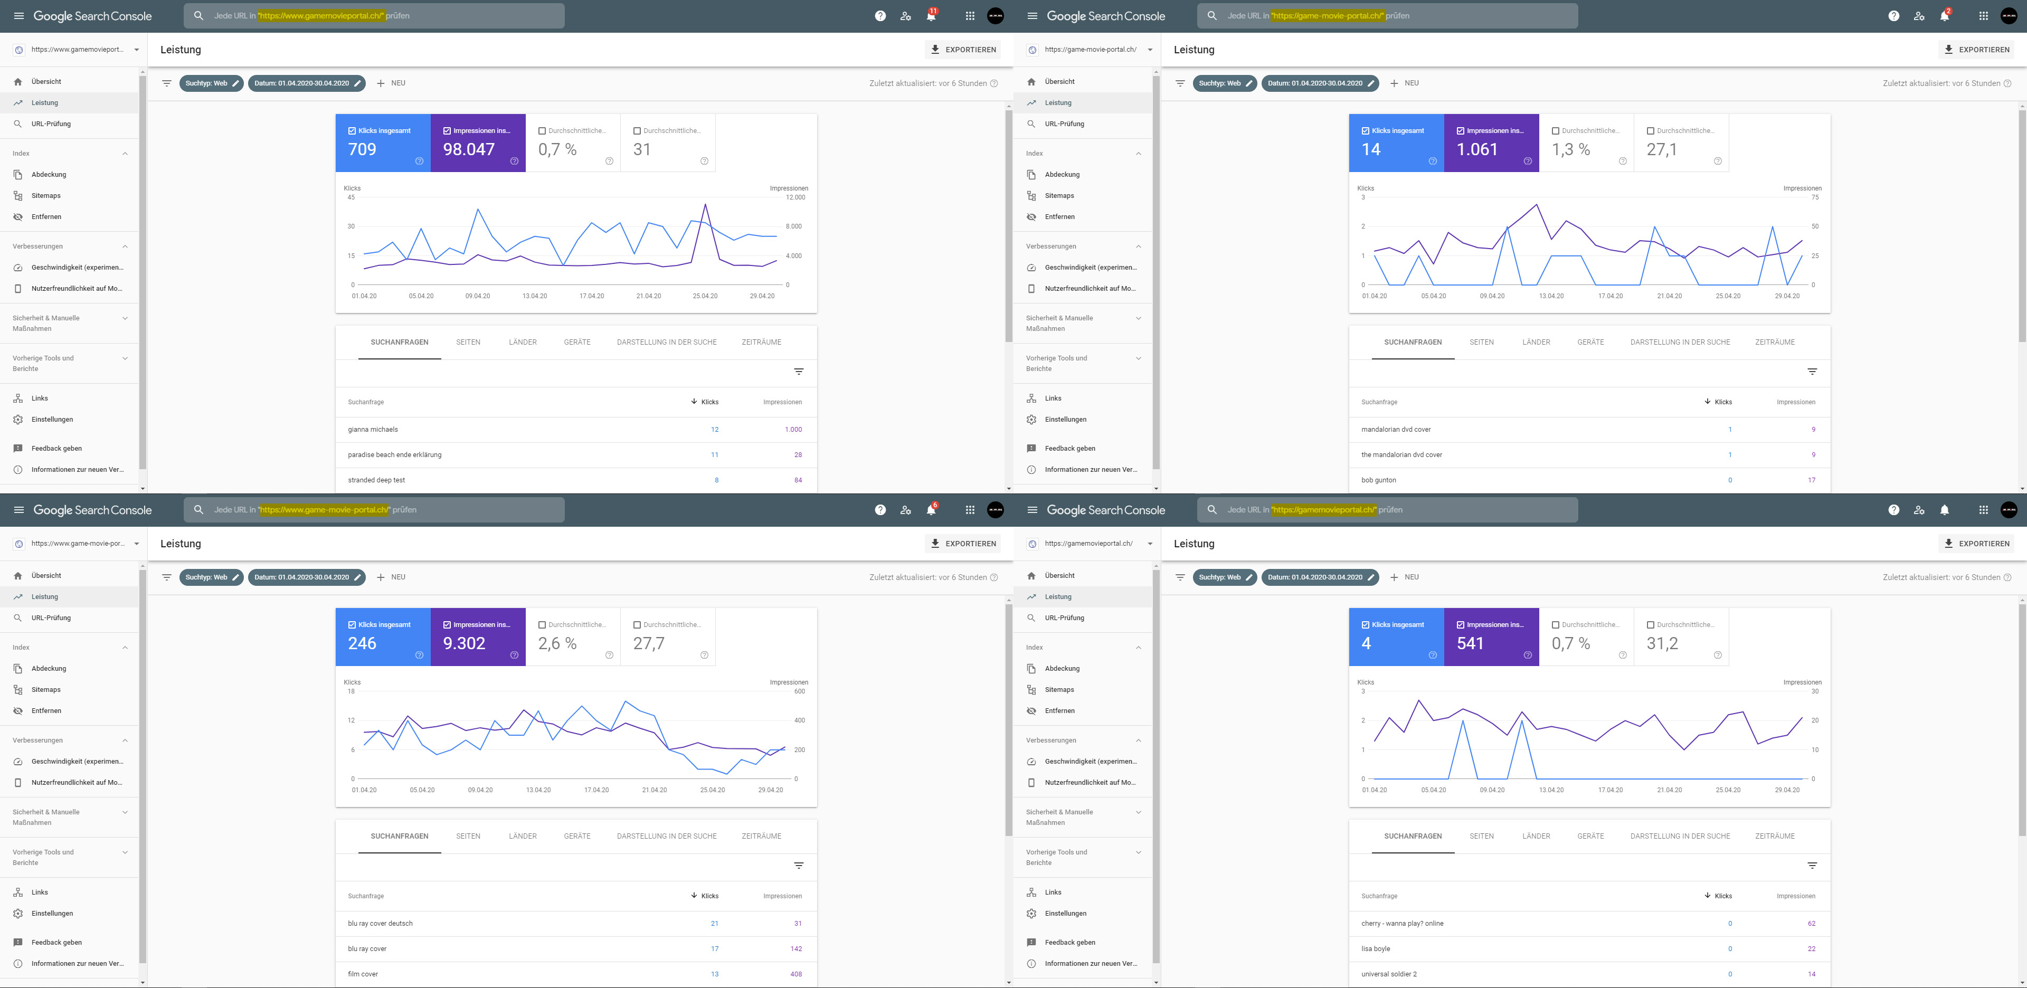Collapse Index section in 709-clicks console sidebar
This screenshot has width=2027, height=988.
[x=125, y=154]
